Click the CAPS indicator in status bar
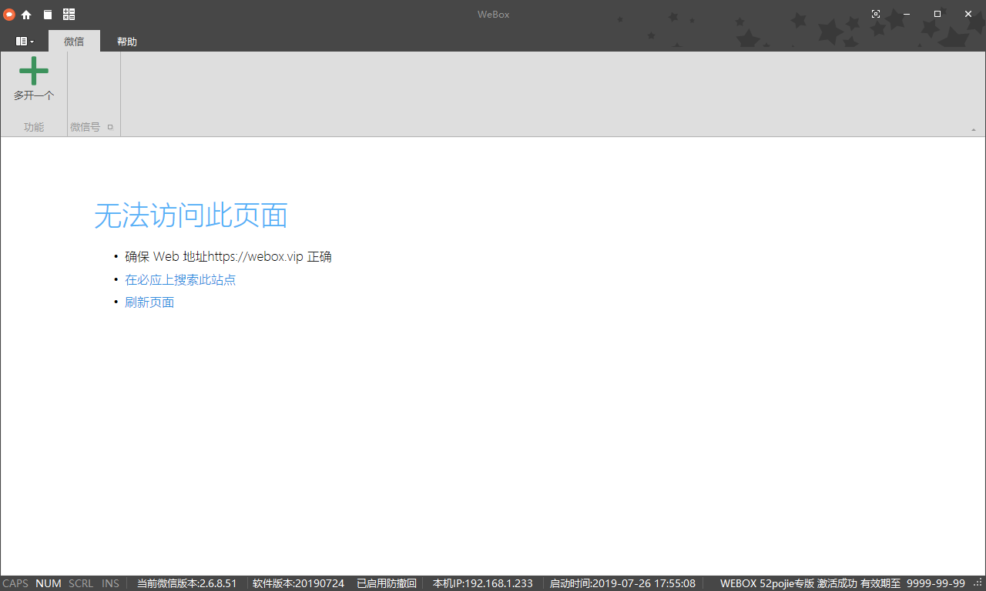986x591 pixels. point(15,583)
